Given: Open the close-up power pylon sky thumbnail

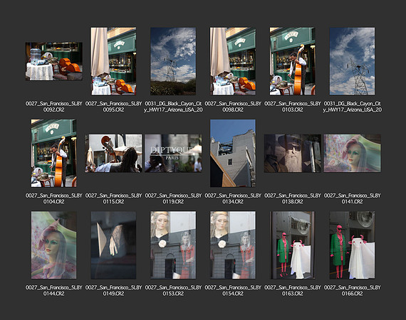Looking at the screenshot, I should pos(352,61).
